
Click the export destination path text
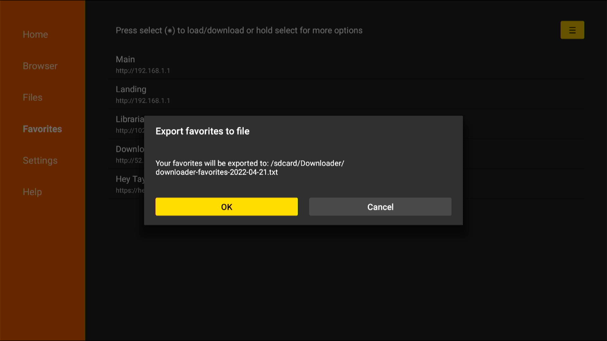click(250, 168)
